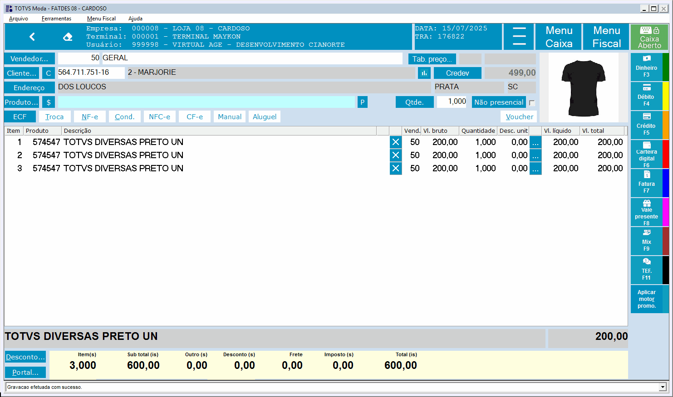Open the hamburger menu icon
This screenshot has height=397, width=673.
[519, 36]
